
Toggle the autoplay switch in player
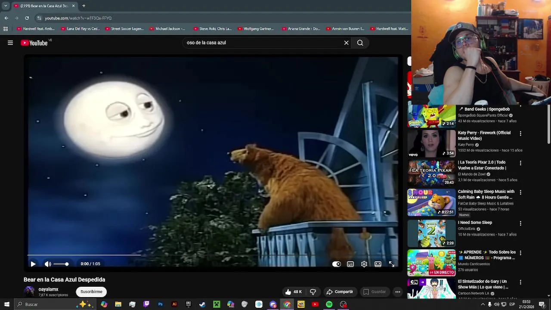point(337,264)
